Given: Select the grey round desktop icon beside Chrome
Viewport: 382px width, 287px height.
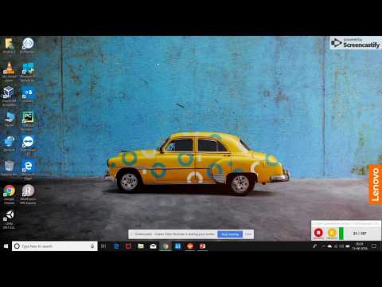Looking at the screenshot, I should pos(28,194).
